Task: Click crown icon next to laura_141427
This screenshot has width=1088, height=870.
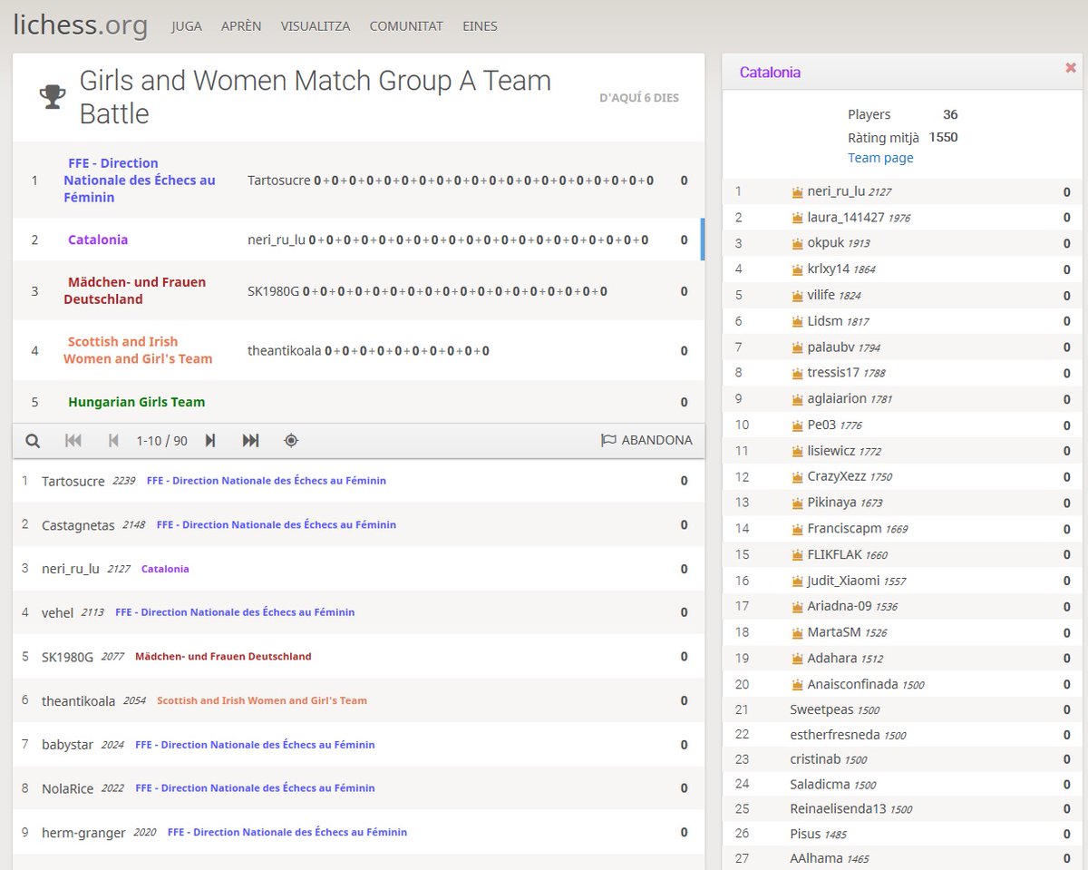Action: (x=798, y=218)
